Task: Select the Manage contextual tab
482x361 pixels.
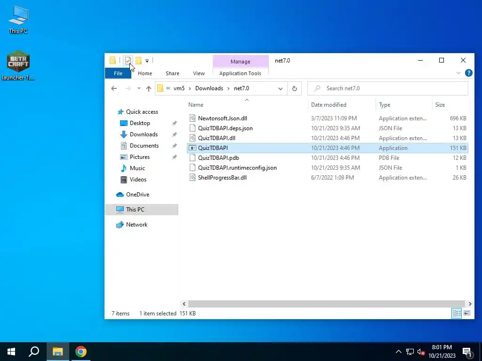Action: [x=241, y=62]
